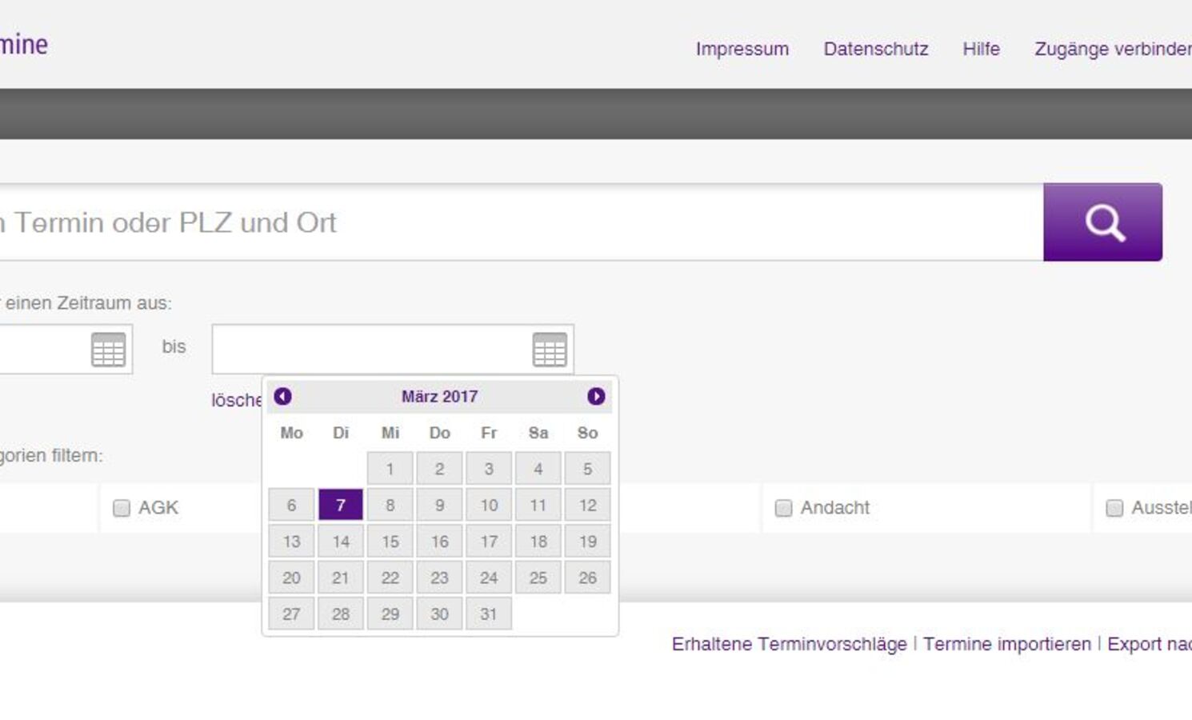The width and height of the screenshot is (1192, 720).
Task: Open the Impressum page
Action: [742, 49]
